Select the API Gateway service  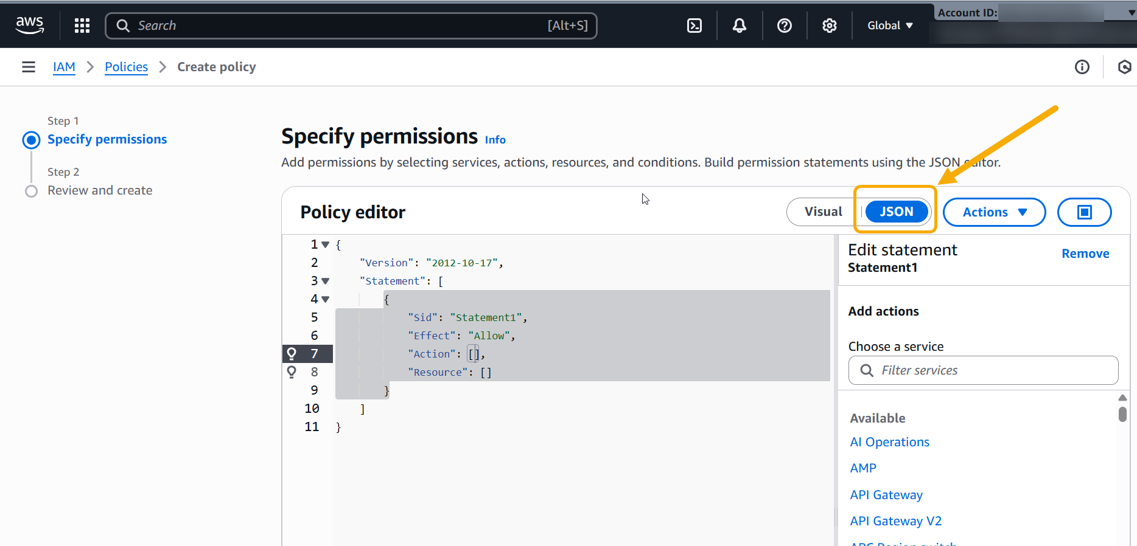[886, 495]
